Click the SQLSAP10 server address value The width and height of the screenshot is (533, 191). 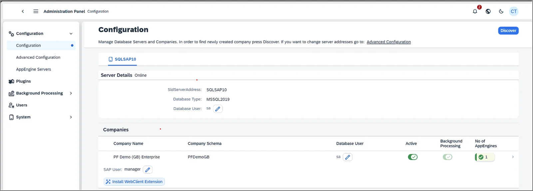[217, 90]
